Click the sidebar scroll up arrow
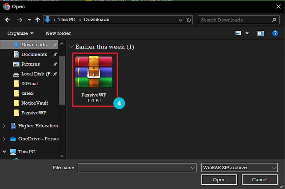The image size is (285, 189). point(62,44)
